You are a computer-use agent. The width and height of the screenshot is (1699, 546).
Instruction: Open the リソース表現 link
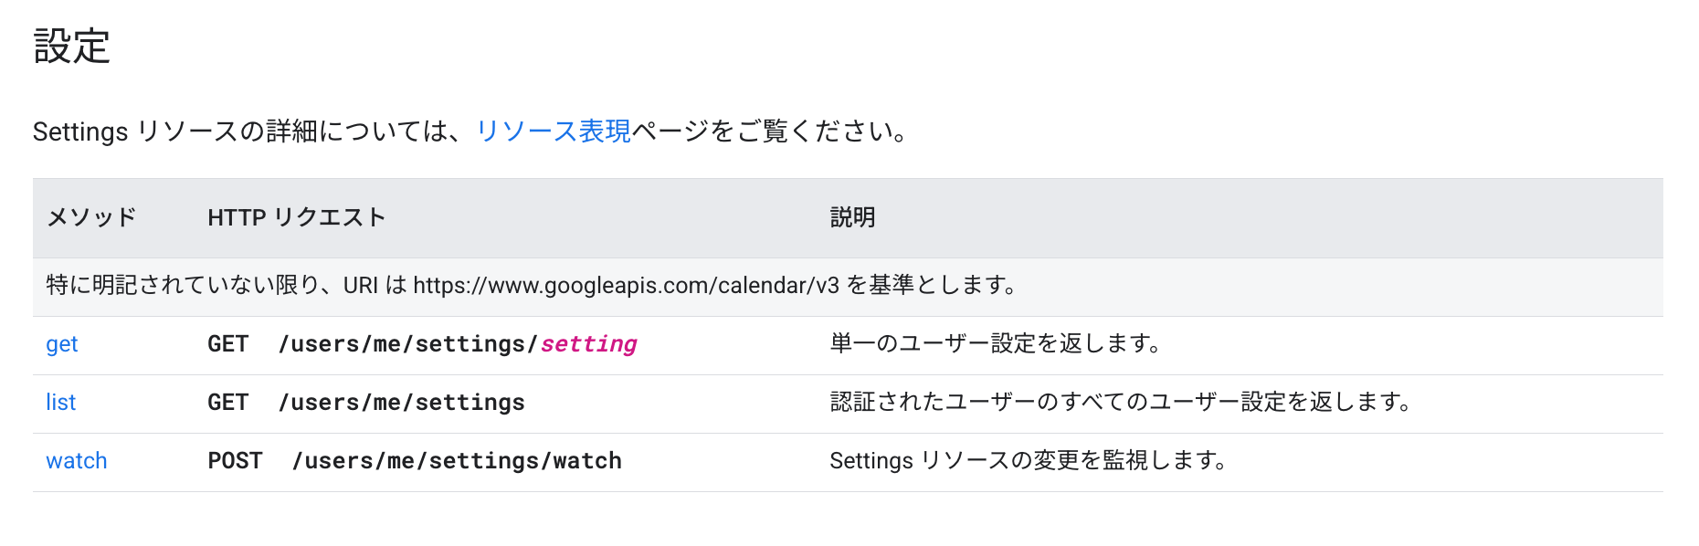click(554, 131)
